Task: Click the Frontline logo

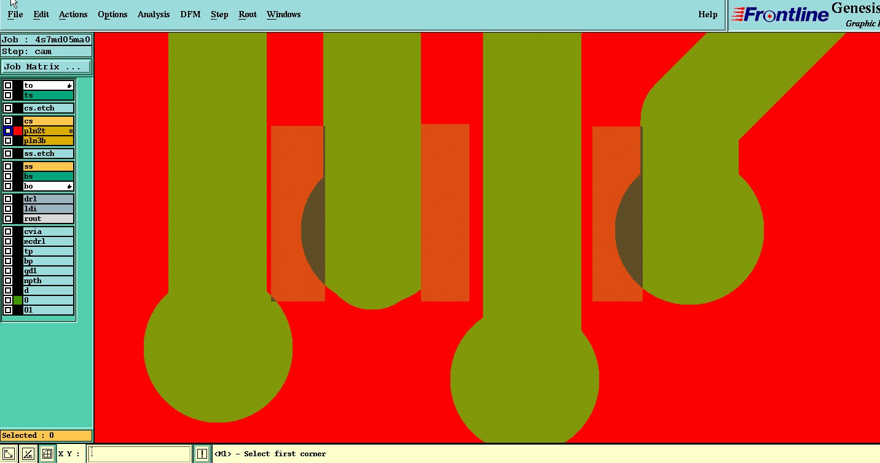Action: coord(780,15)
